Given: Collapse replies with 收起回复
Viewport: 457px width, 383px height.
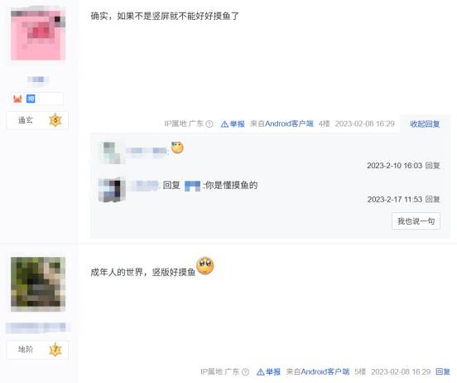Looking at the screenshot, I should [x=425, y=124].
